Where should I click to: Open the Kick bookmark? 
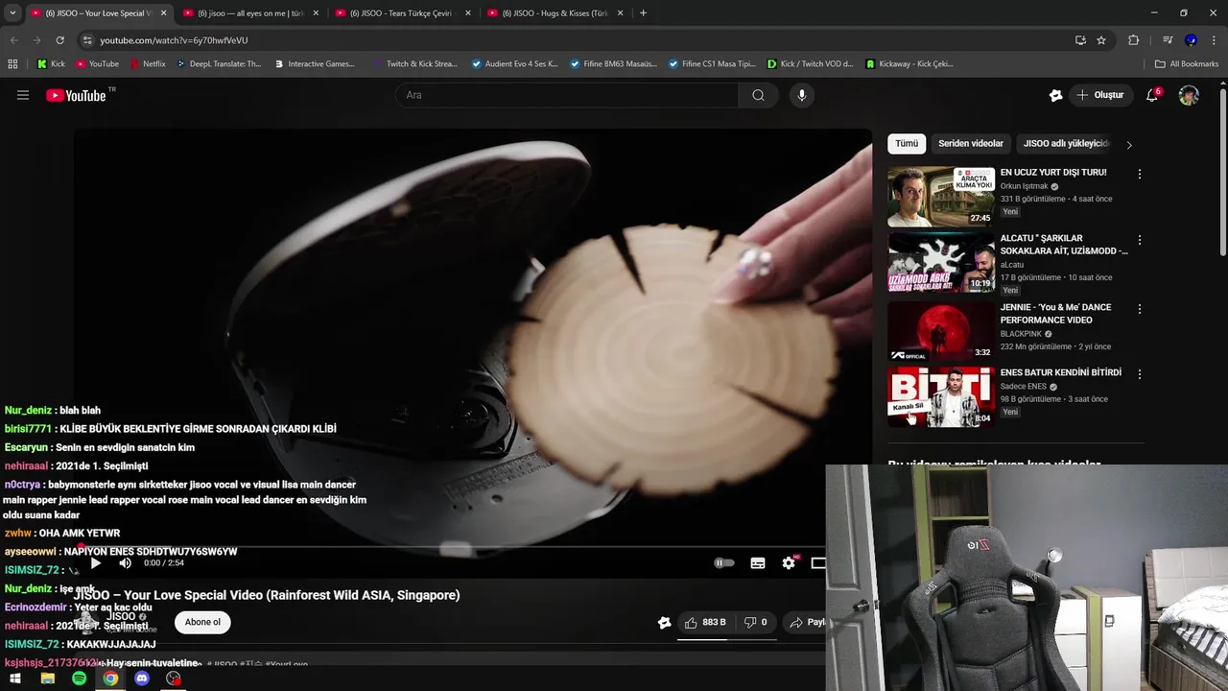51,64
